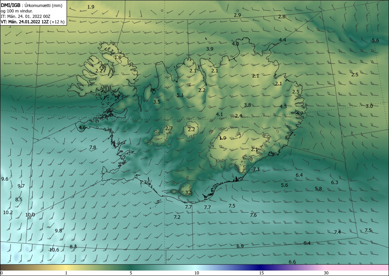This screenshot has width=389, height=276.
Task: Click the "1" tick label on the color scale
Action: pyautogui.click(x=66, y=273)
